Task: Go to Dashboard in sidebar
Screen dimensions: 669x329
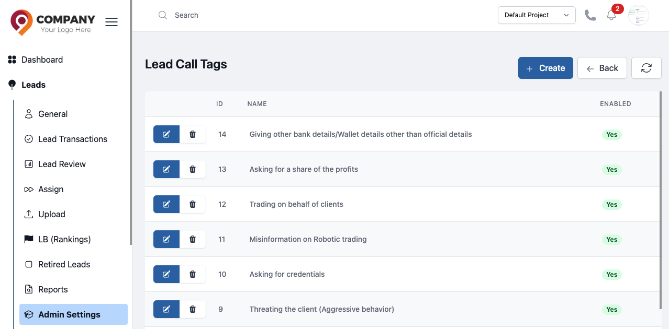Action: point(42,60)
